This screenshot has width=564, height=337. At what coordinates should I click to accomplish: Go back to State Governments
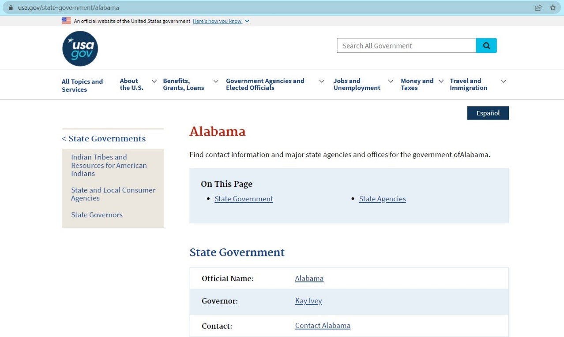[x=104, y=138]
